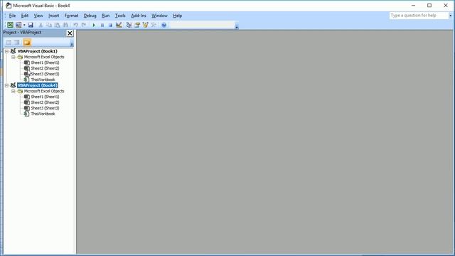Save the workbook using the floppy disk icon
Viewport: 455px width, 256px height.
pos(31,26)
